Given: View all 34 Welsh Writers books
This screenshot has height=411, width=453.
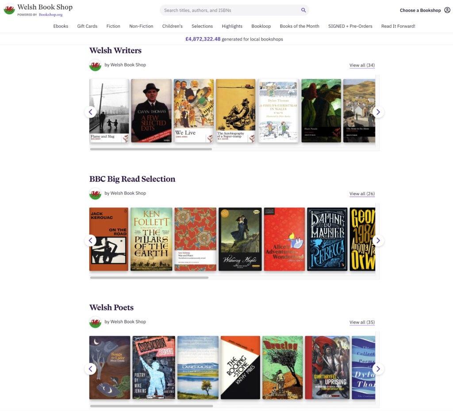Looking at the screenshot, I should click(x=362, y=65).
